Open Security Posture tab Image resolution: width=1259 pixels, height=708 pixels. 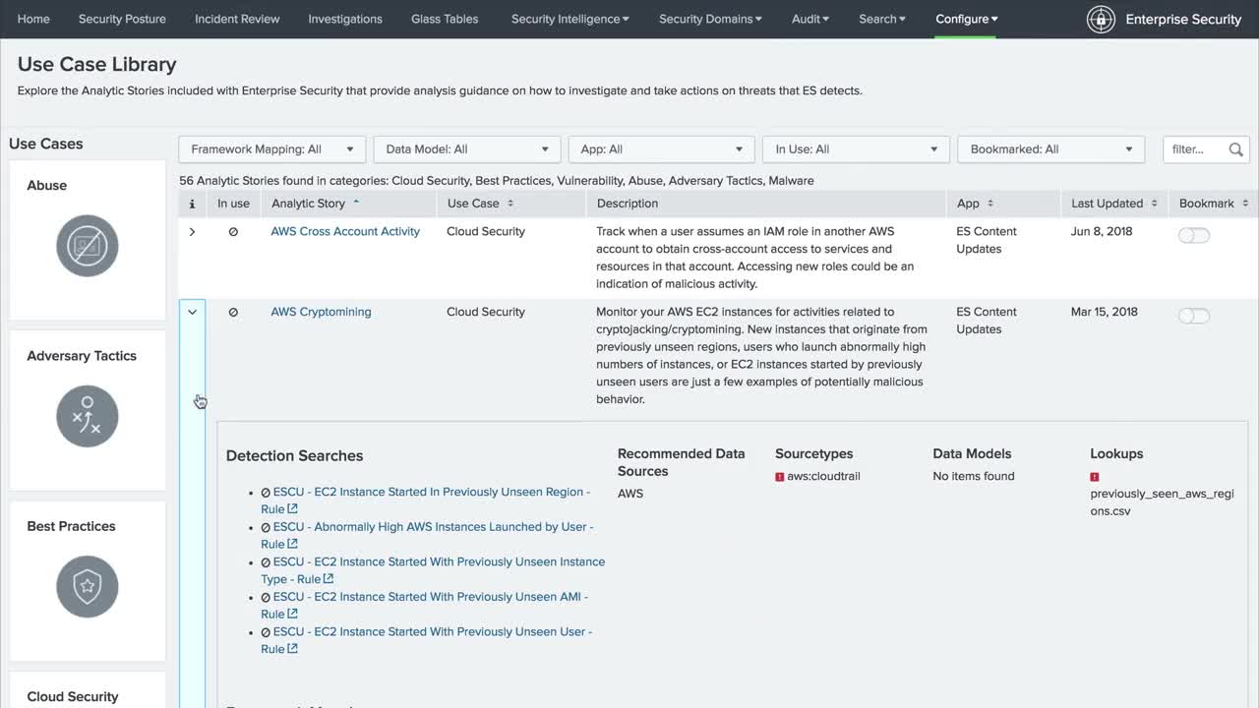pos(122,19)
